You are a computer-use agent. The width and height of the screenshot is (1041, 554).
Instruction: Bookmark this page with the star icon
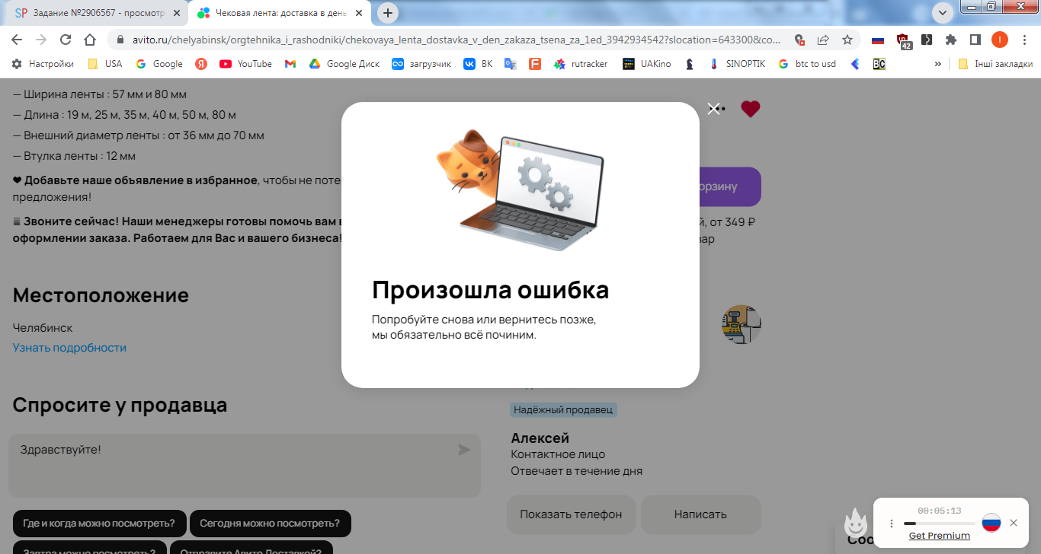(847, 40)
